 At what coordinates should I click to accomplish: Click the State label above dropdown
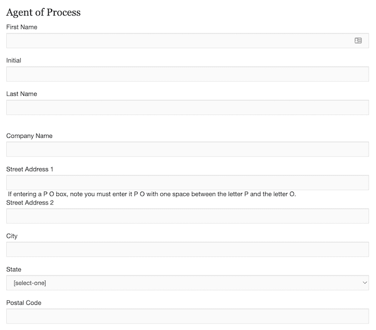[x=14, y=269]
